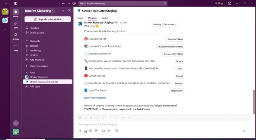The image size is (256, 140).
Task: Filter conversations in sidebar header
Action: point(63,11)
